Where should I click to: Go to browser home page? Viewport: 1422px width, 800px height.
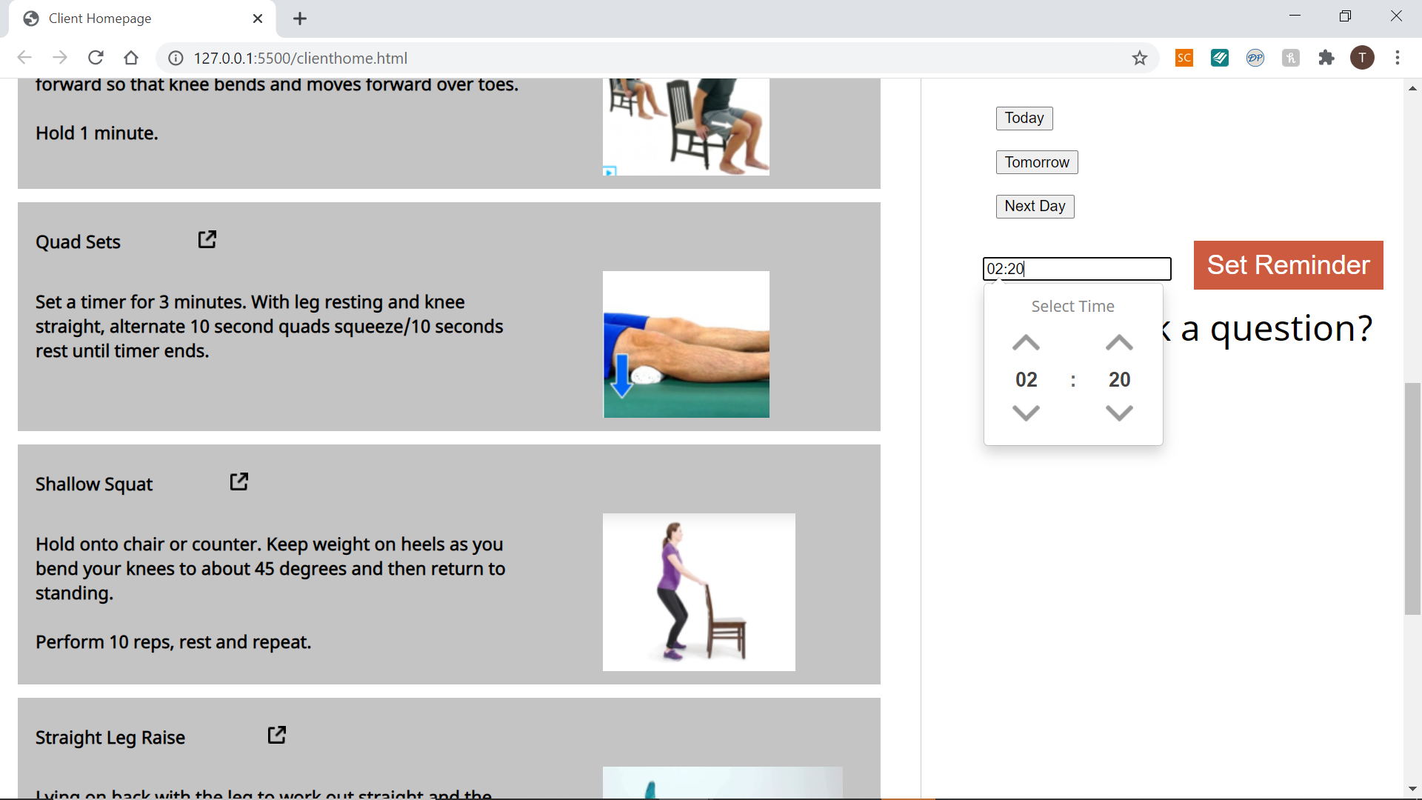(x=131, y=58)
